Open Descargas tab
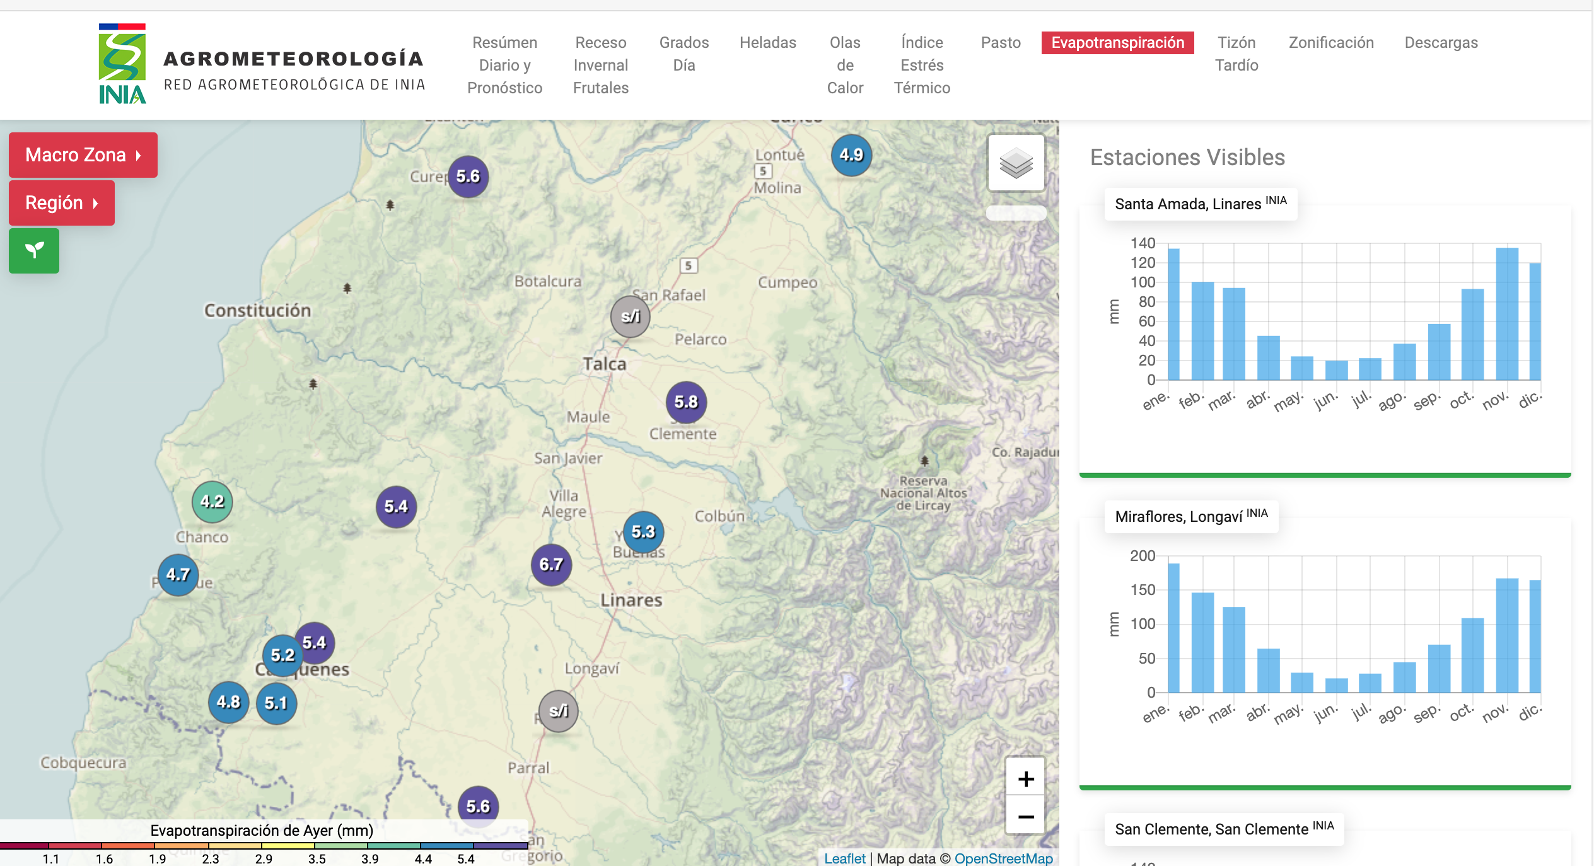 pos(1441,43)
